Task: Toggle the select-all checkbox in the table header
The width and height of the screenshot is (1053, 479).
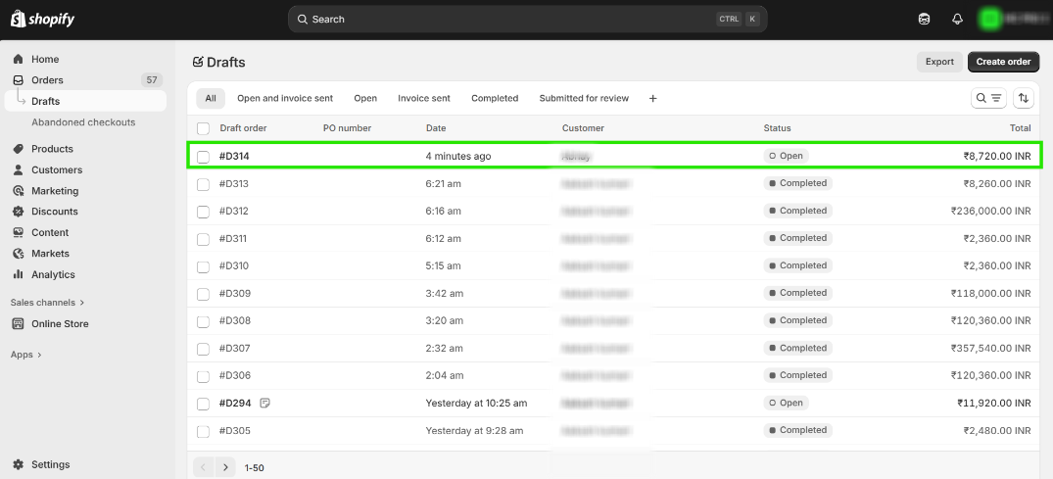Action: click(x=203, y=128)
